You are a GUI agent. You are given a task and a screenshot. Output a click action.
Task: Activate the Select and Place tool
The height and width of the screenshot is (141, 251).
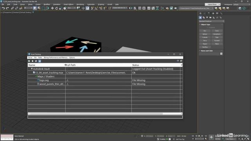[65, 8]
